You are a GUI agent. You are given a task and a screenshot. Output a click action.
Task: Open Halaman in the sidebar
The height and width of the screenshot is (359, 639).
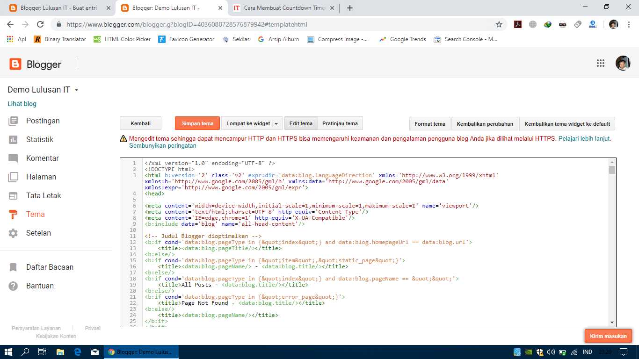pyautogui.click(x=41, y=177)
